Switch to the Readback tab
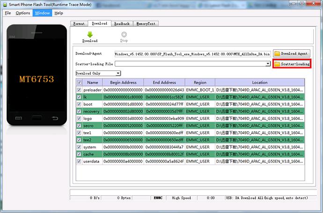323x213 pixels. (122, 24)
